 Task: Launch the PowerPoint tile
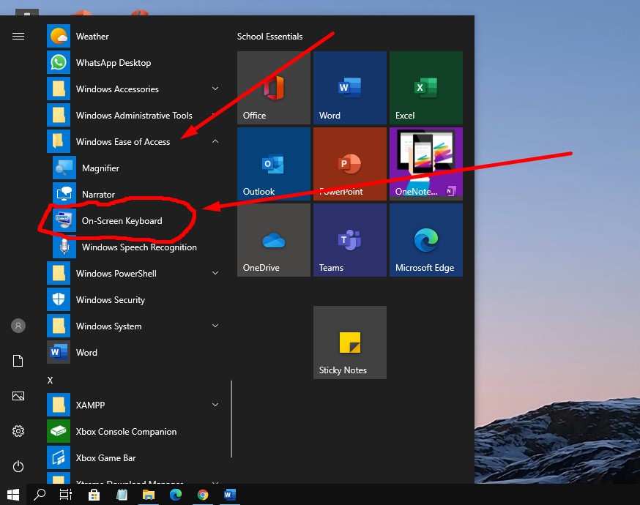tap(349, 164)
